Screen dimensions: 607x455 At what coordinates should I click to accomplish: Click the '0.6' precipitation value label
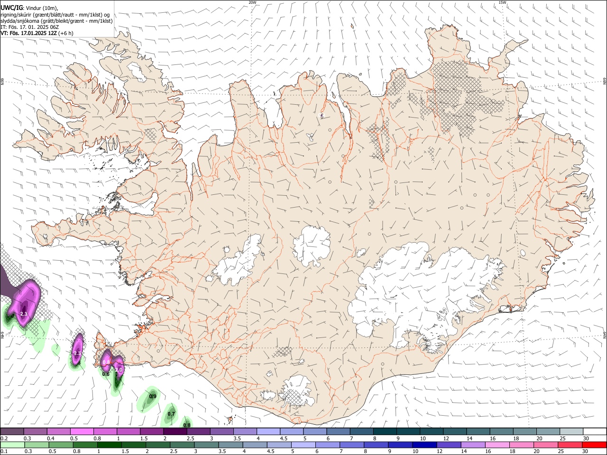click(106, 374)
